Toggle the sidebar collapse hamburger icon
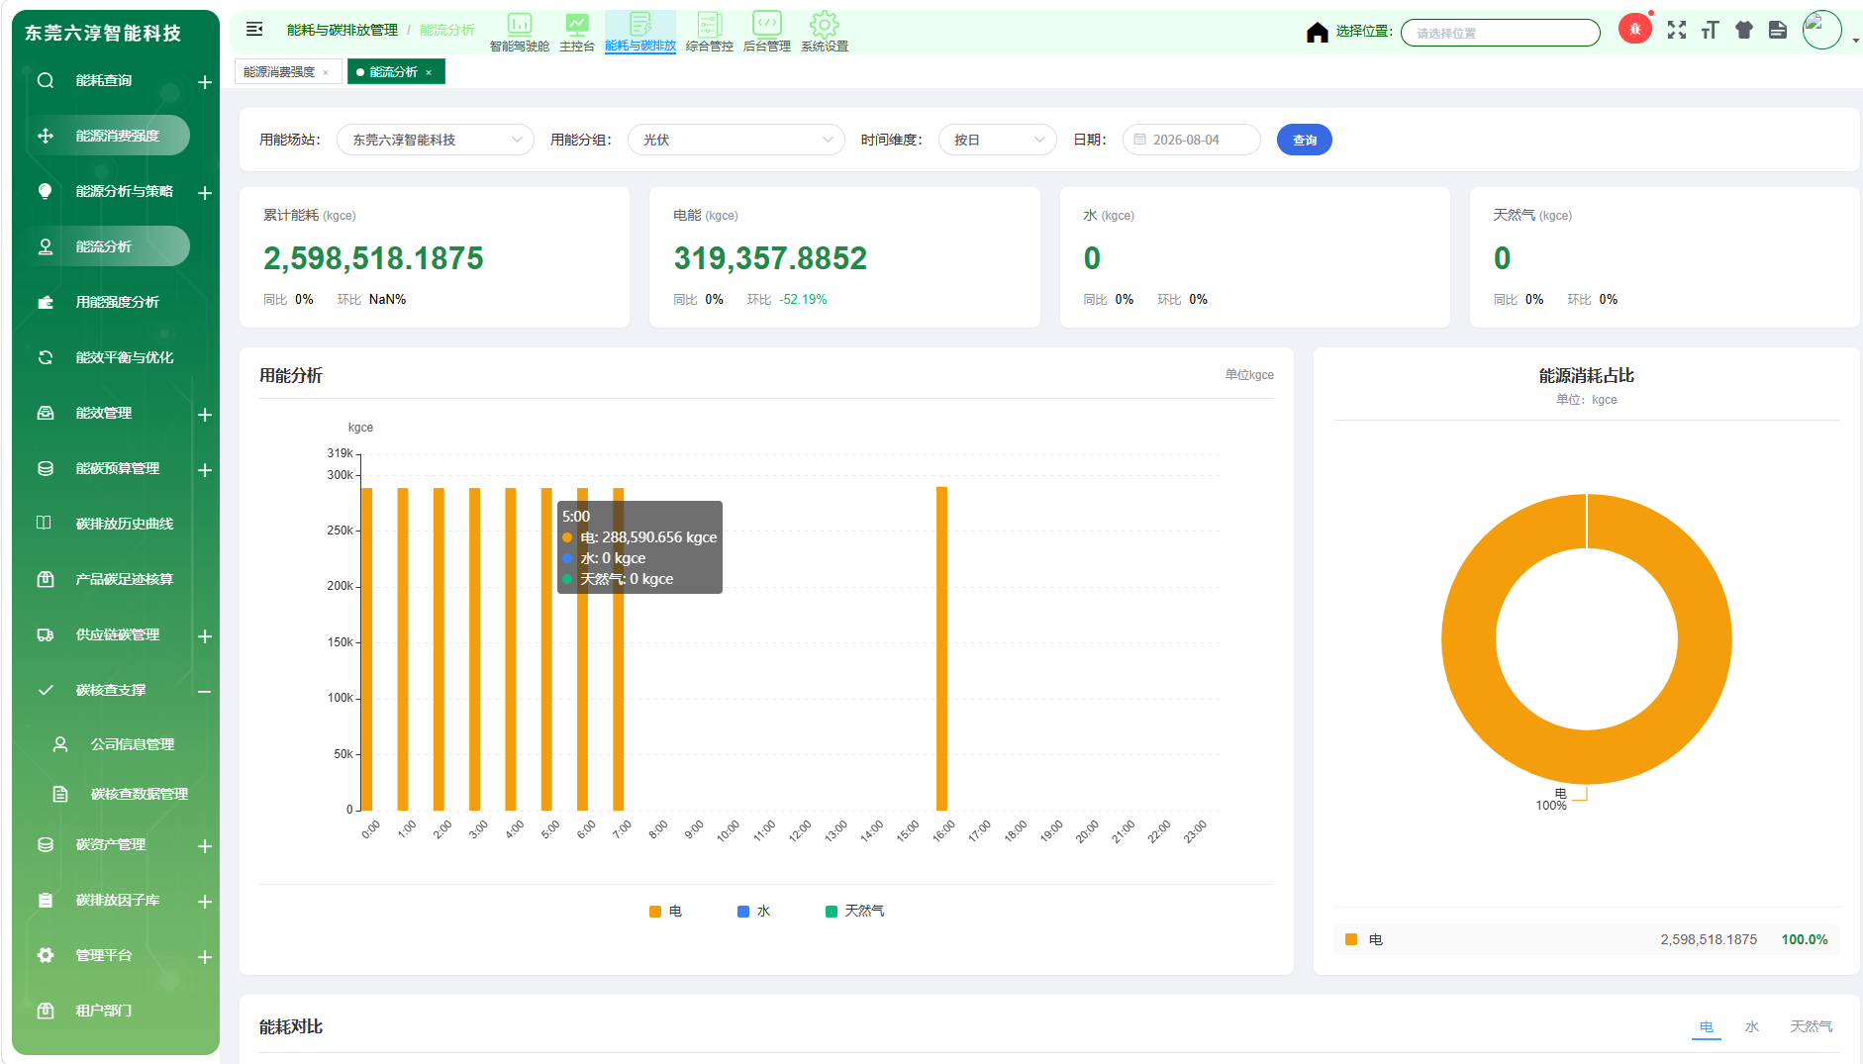This screenshot has width=1863, height=1064. click(254, 30)
